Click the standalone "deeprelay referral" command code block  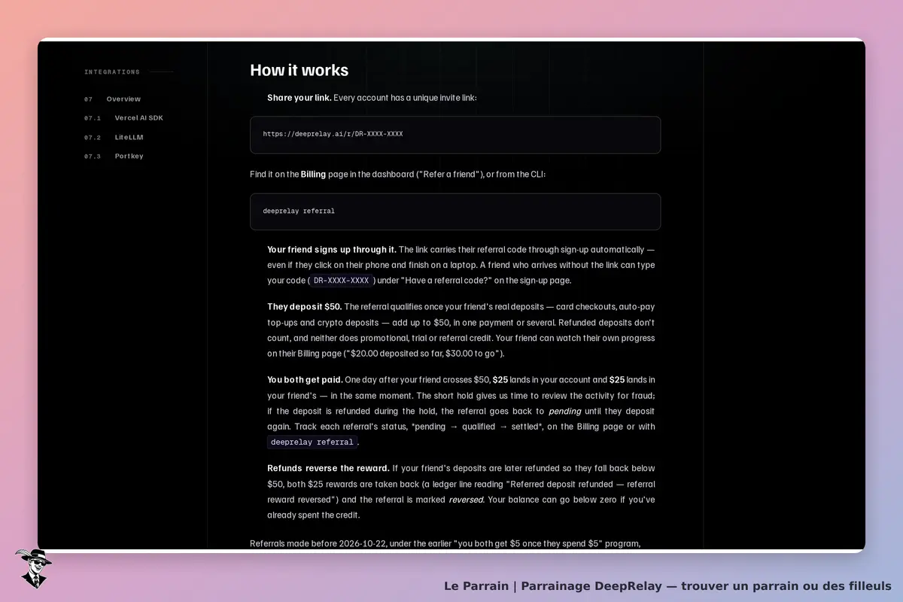click(x=455, y=211)
